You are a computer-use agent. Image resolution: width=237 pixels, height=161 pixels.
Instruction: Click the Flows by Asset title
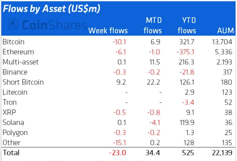coord(52,9)
